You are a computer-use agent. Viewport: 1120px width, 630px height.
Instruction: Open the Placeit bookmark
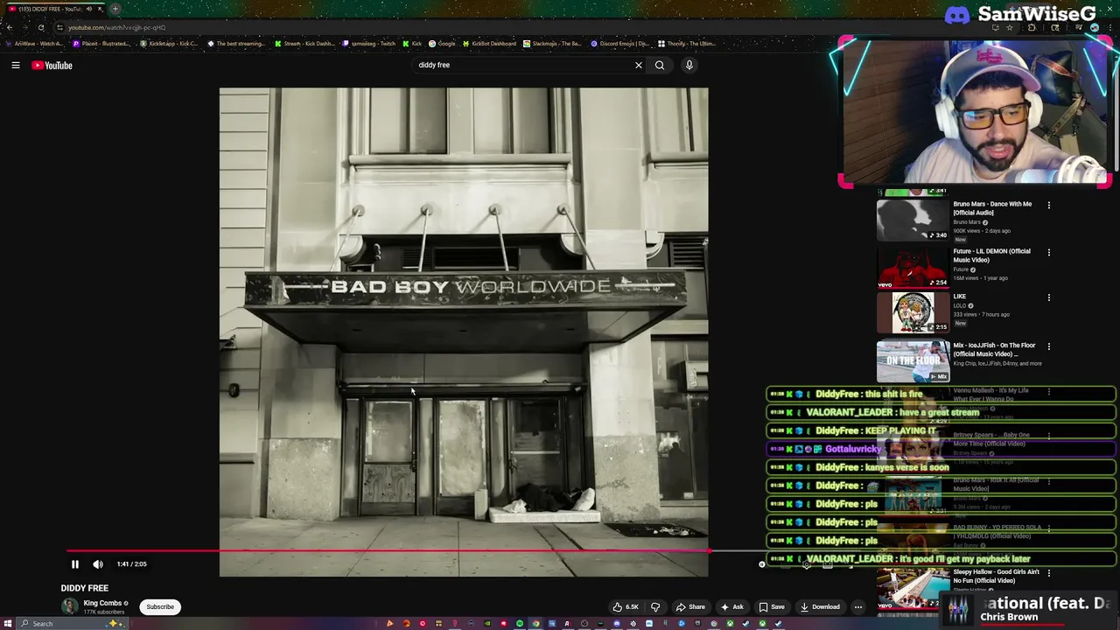[x=102, y=44]
